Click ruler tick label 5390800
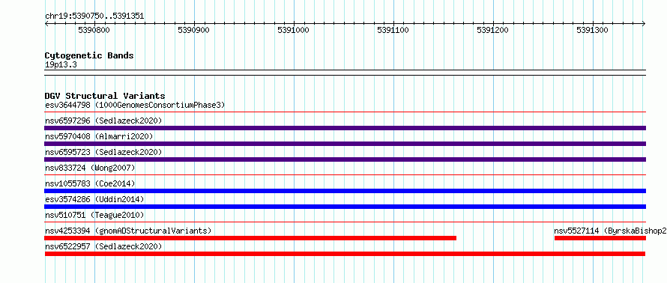The height and width of the screenshot is (283, 667). (94, 30)
